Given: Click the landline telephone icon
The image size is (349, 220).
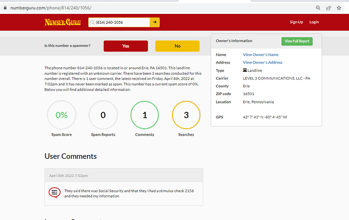Looking at the screenshot, I should [x=245, y=70].
